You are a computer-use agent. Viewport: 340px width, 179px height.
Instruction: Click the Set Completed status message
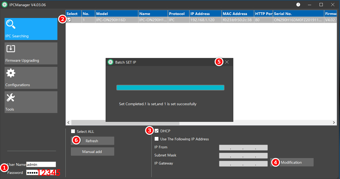[x=158, y=104]
